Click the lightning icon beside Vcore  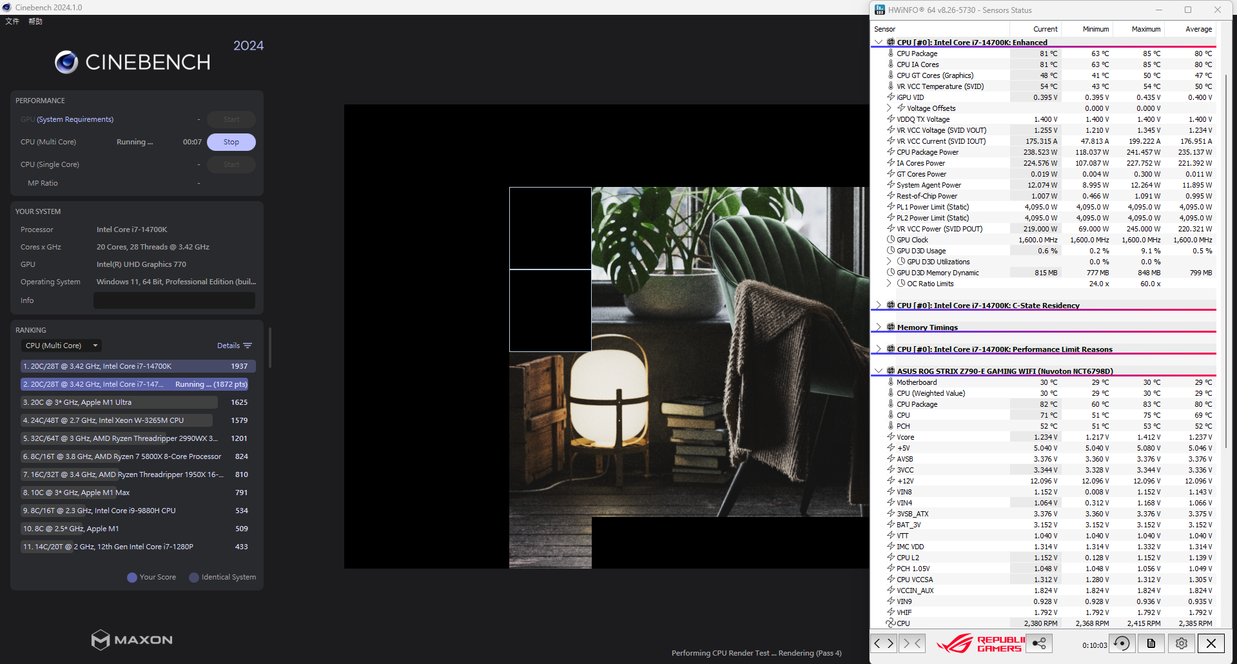pyautogui.click(x=891, y=437)
